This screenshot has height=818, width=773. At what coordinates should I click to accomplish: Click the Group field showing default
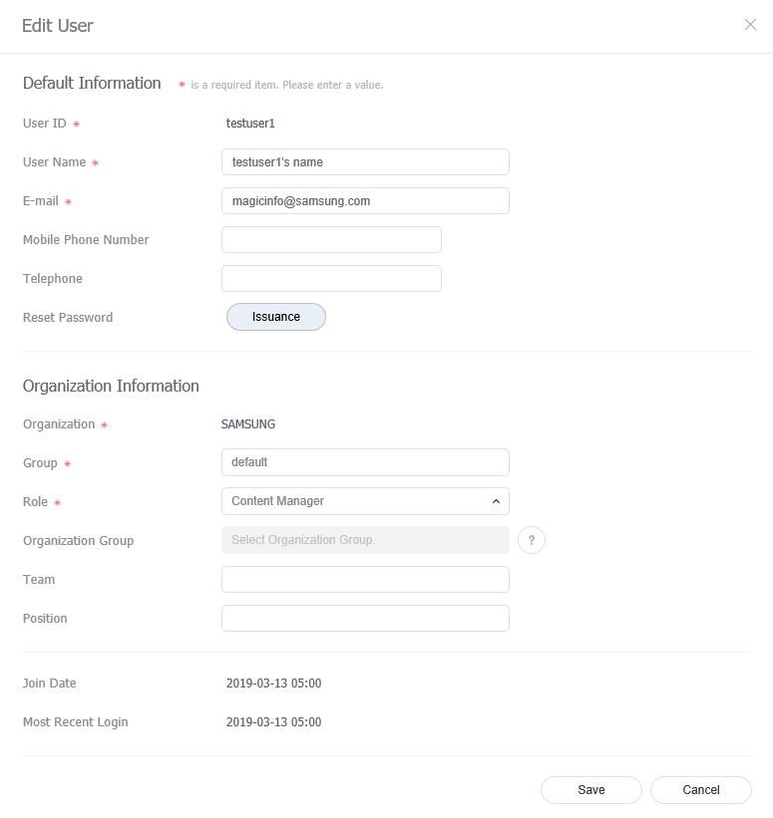(x=365, y=462)
